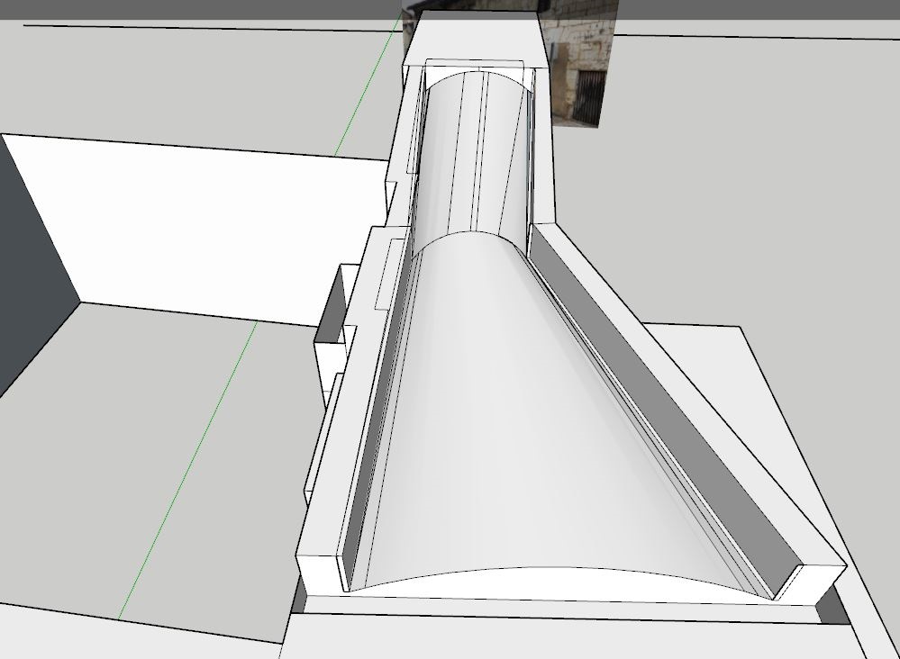
Task: Select the flat white block above the vault
Action: [477, 39]
